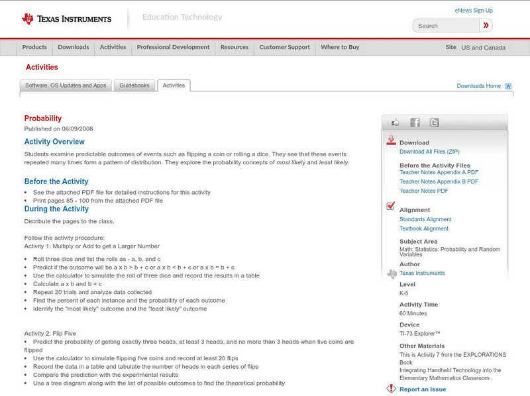Click 'Calculate a x b and b + c' bullet
Screen dimensions: 530x396
[68, 284]
